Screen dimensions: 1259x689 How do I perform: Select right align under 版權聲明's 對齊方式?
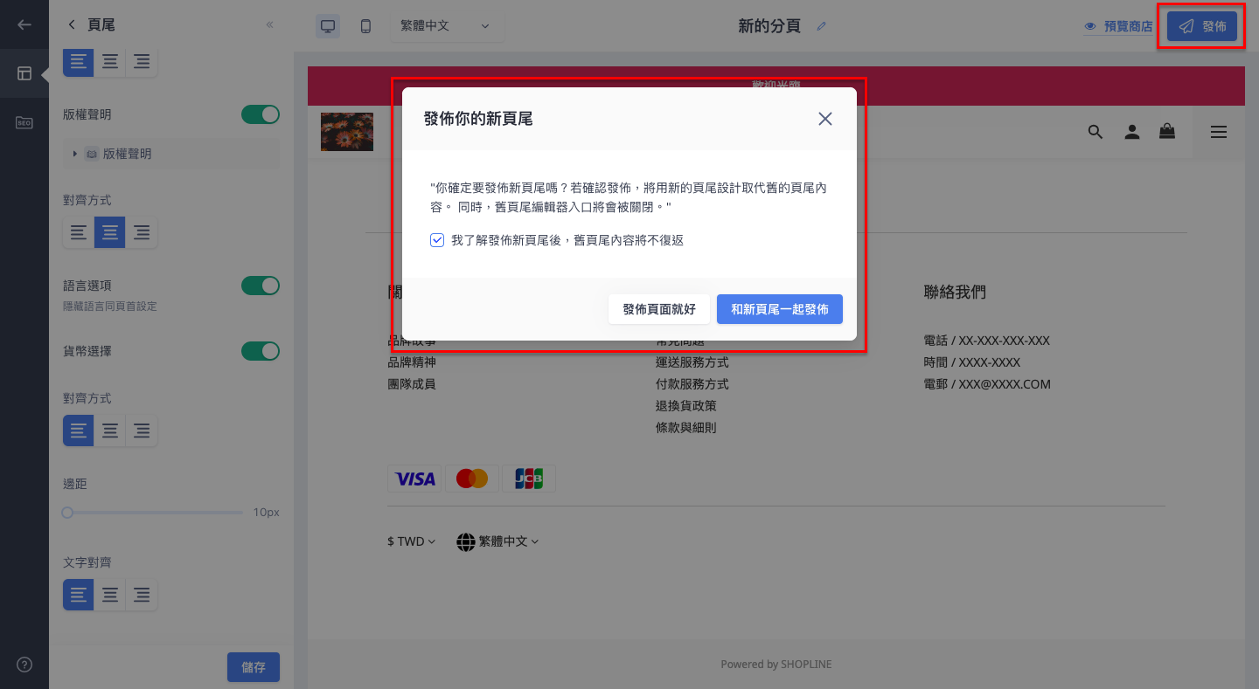[142, 232]
